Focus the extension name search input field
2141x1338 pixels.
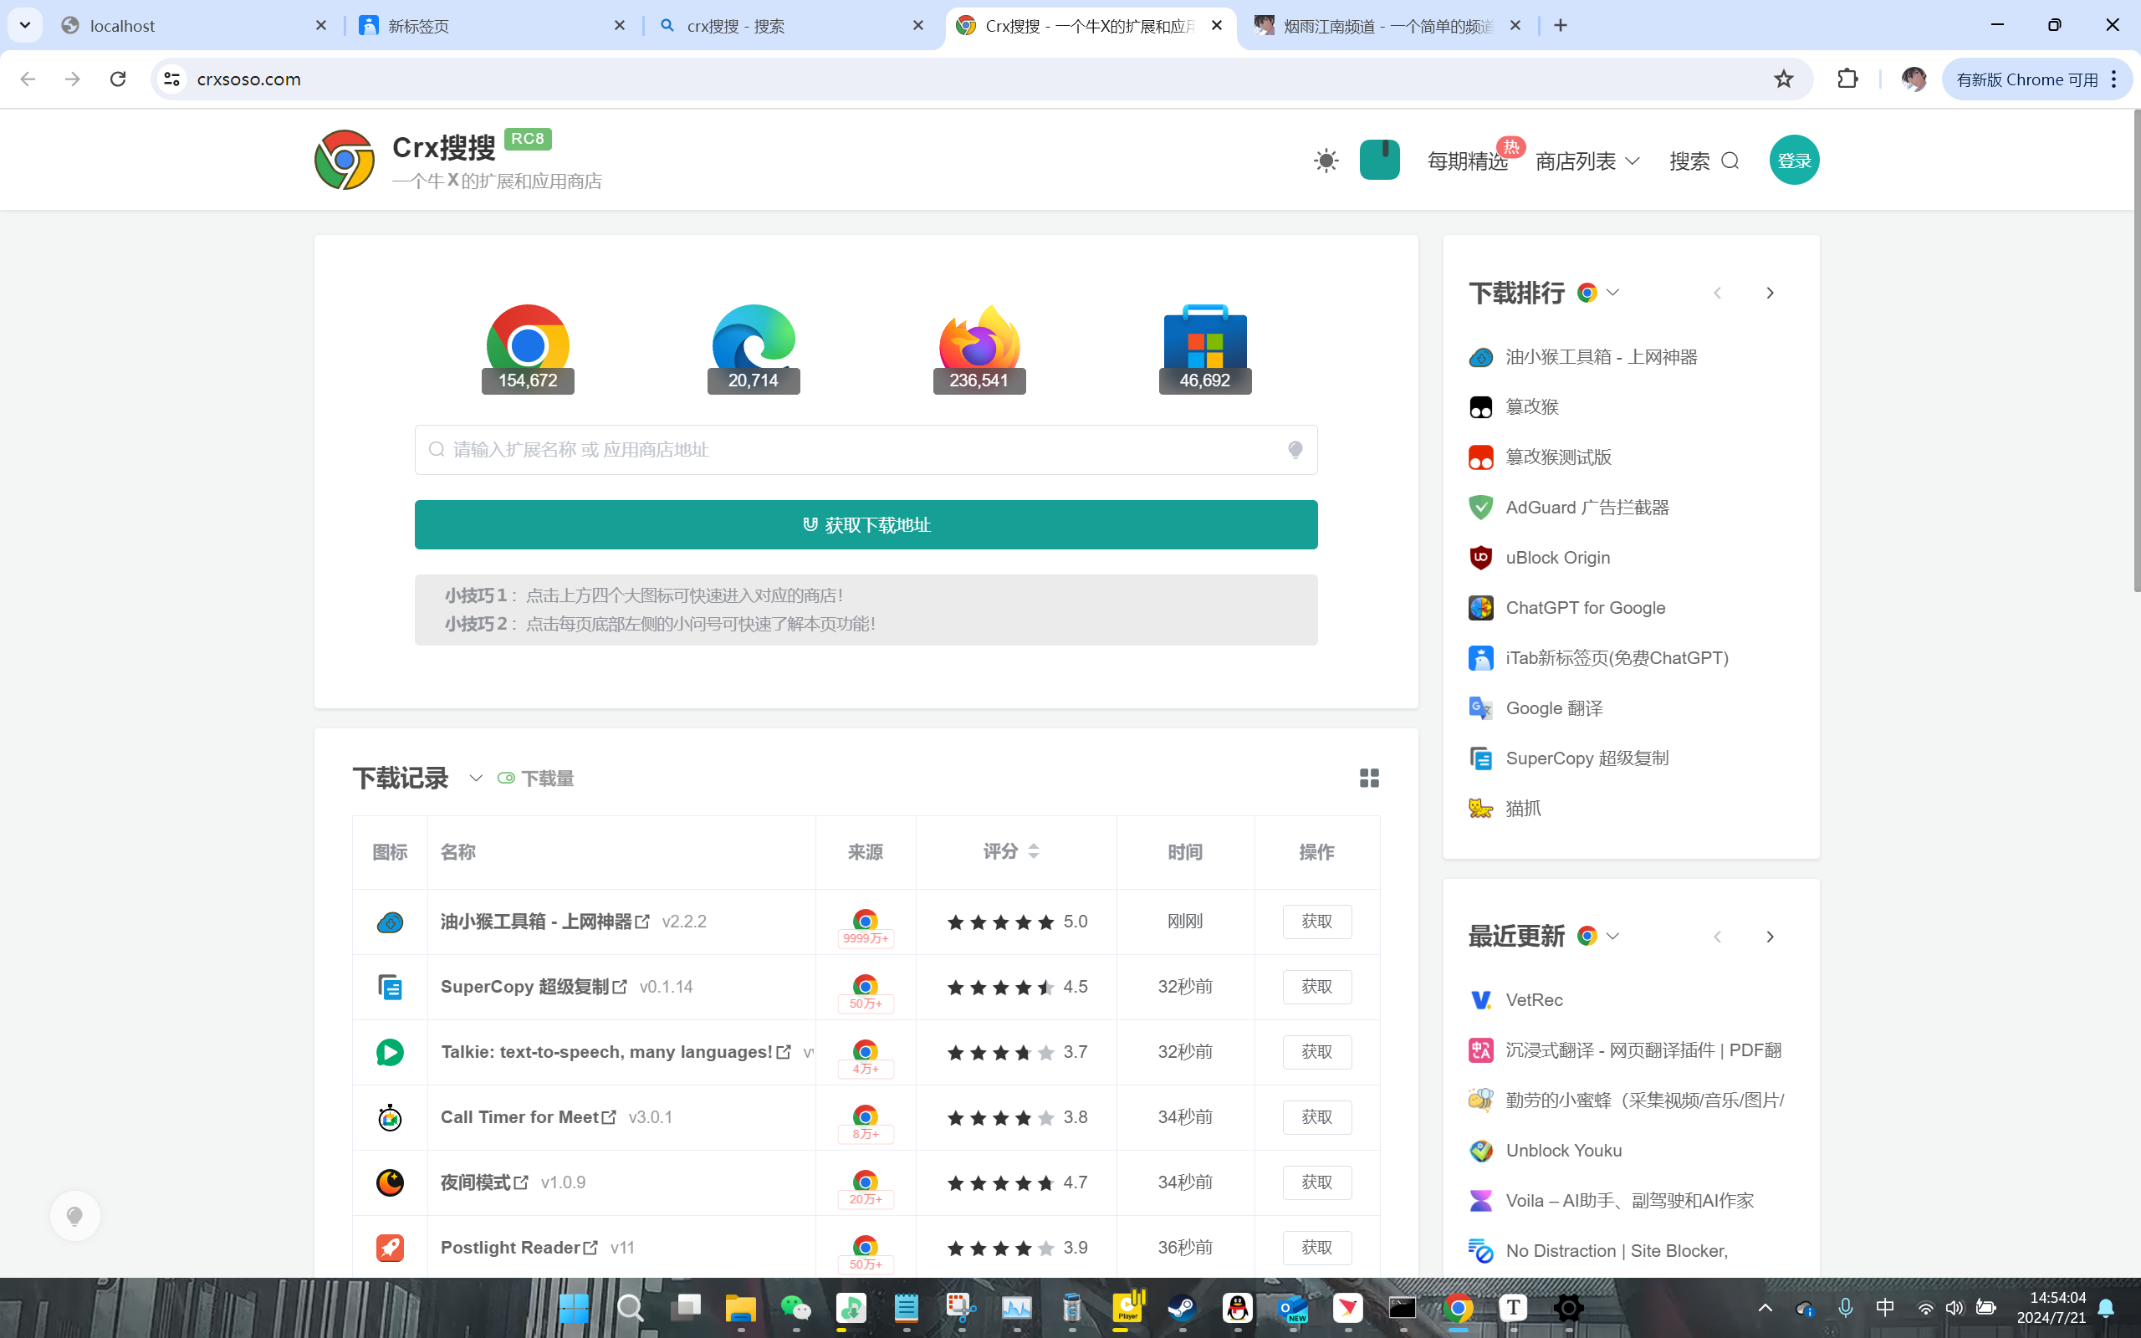point(866,450)
